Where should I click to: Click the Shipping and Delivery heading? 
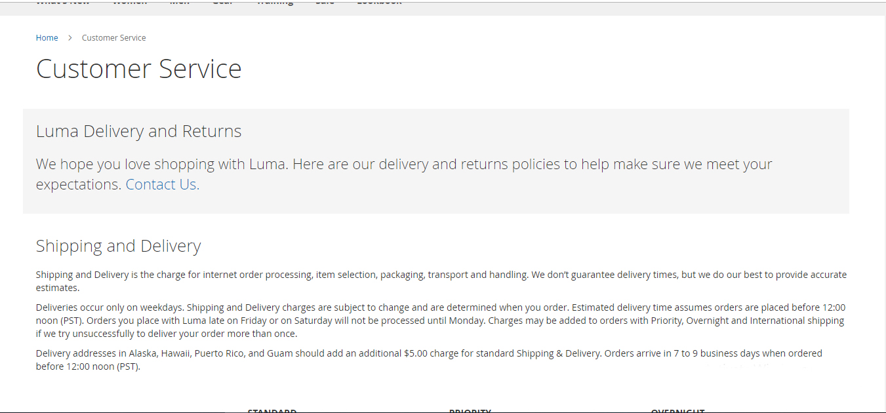(x=118, y=246)
